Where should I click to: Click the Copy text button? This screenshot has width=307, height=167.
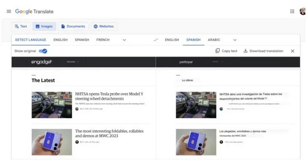(x=226, y=51)
